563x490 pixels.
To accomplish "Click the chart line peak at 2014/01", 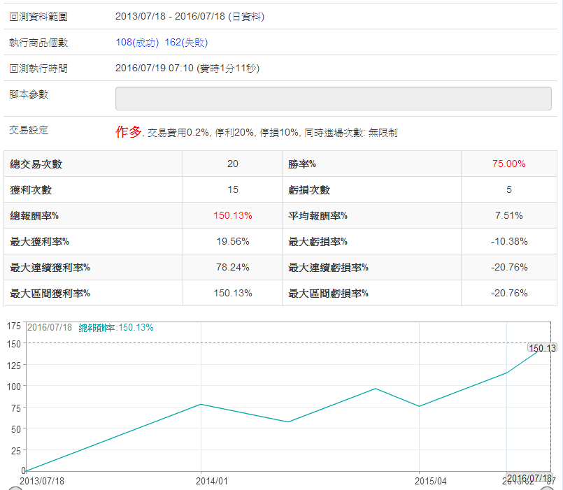I will pos(201,404).
